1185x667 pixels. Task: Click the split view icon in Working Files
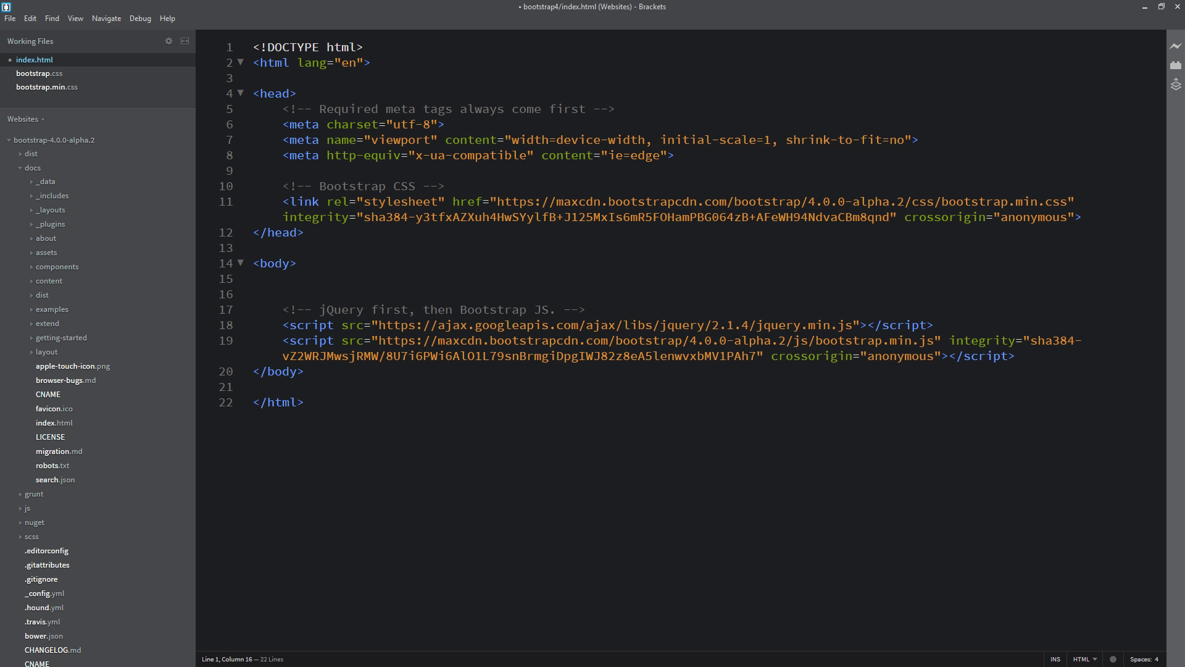185,41
